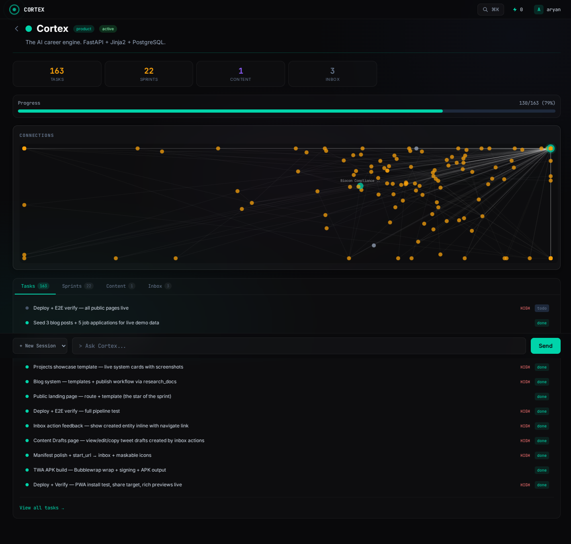Click done badge on TWA APK build row

542,470
